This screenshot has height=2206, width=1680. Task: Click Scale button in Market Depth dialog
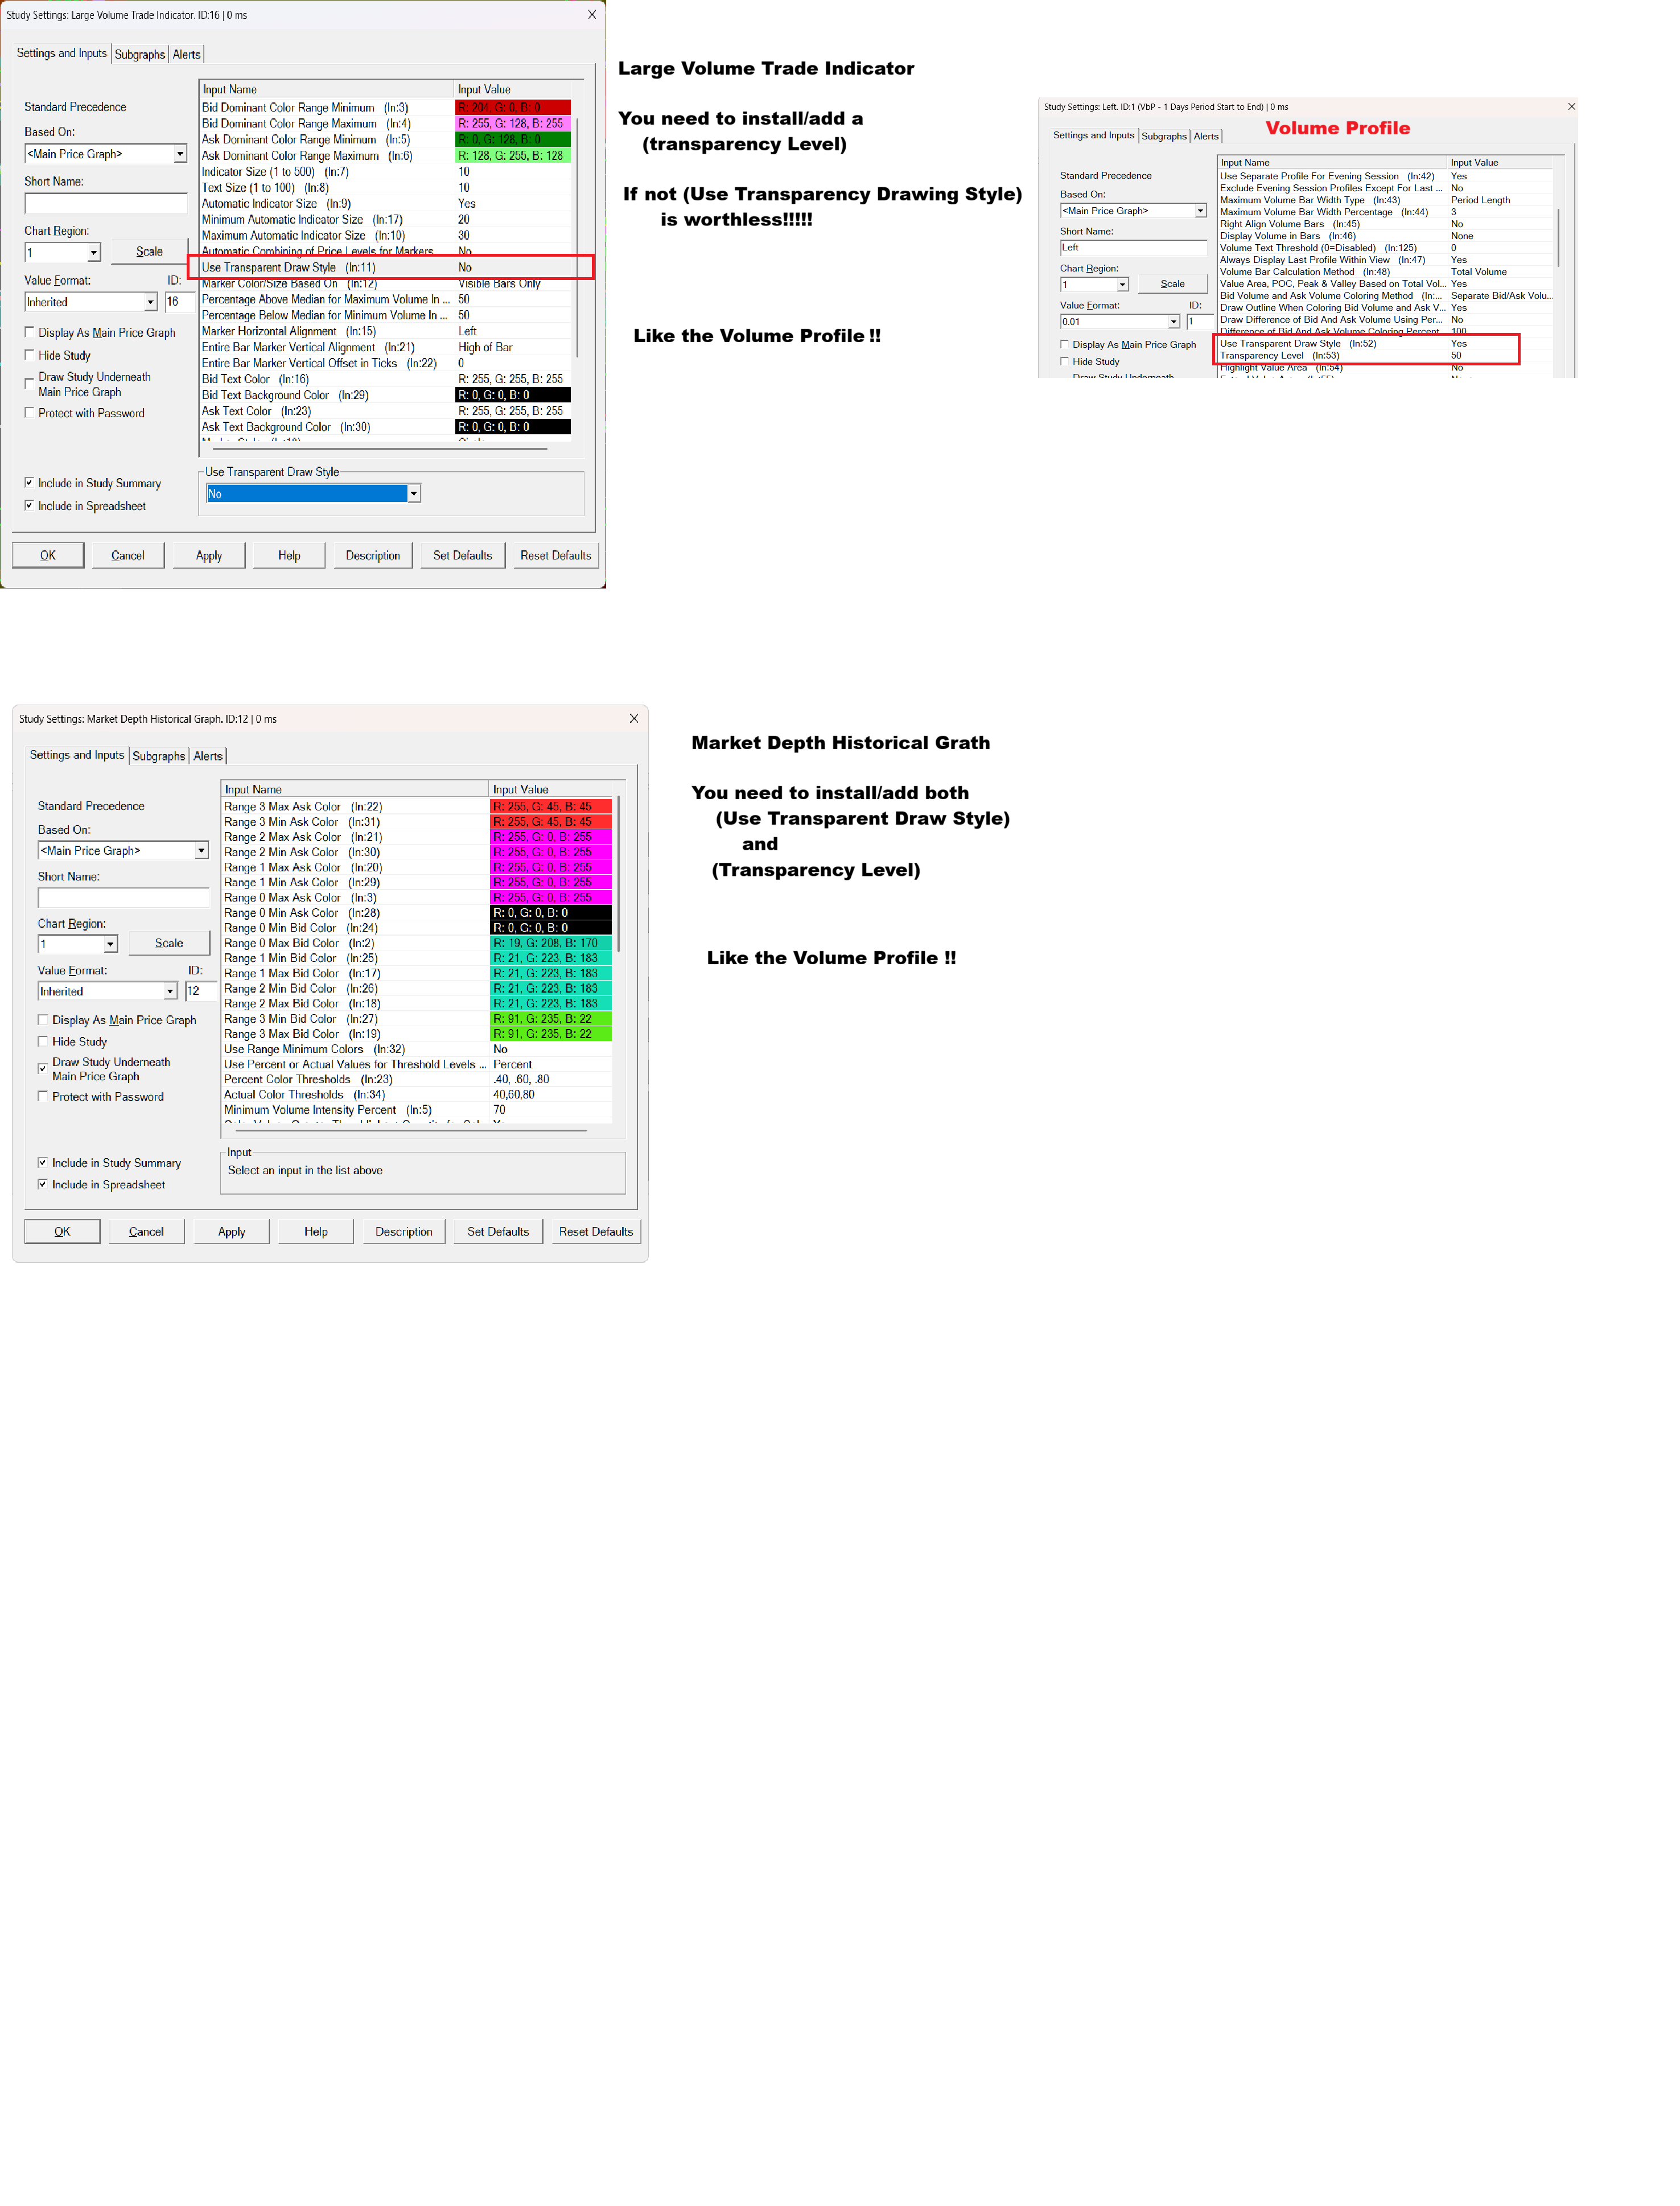[x=169, y=943]
